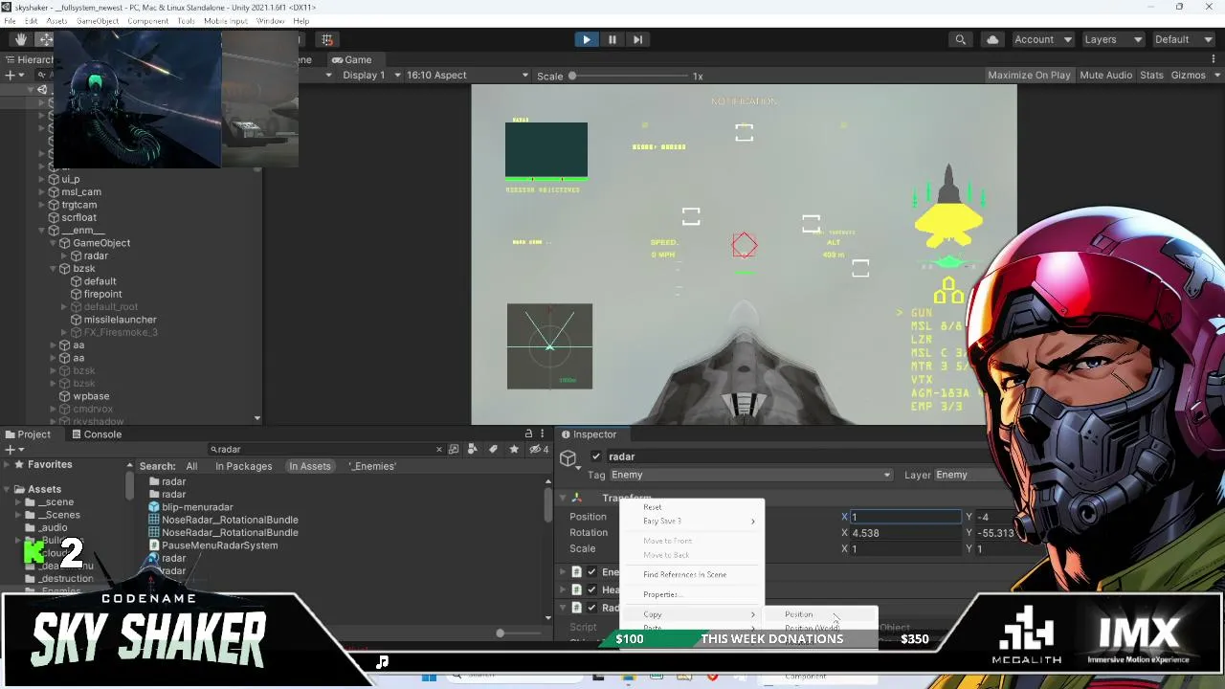The width and height of the screenshot is (1225, 689).
Task: Advance one frame with the Step button
Action: [x=638, y=39]
